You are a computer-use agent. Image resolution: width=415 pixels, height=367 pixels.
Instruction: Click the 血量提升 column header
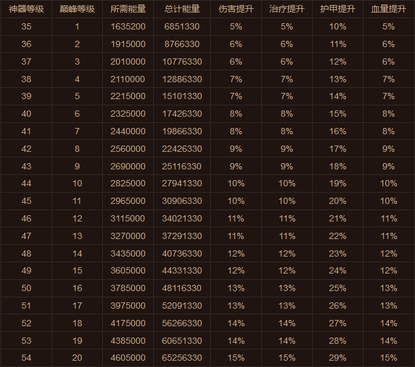coord(388,9)
